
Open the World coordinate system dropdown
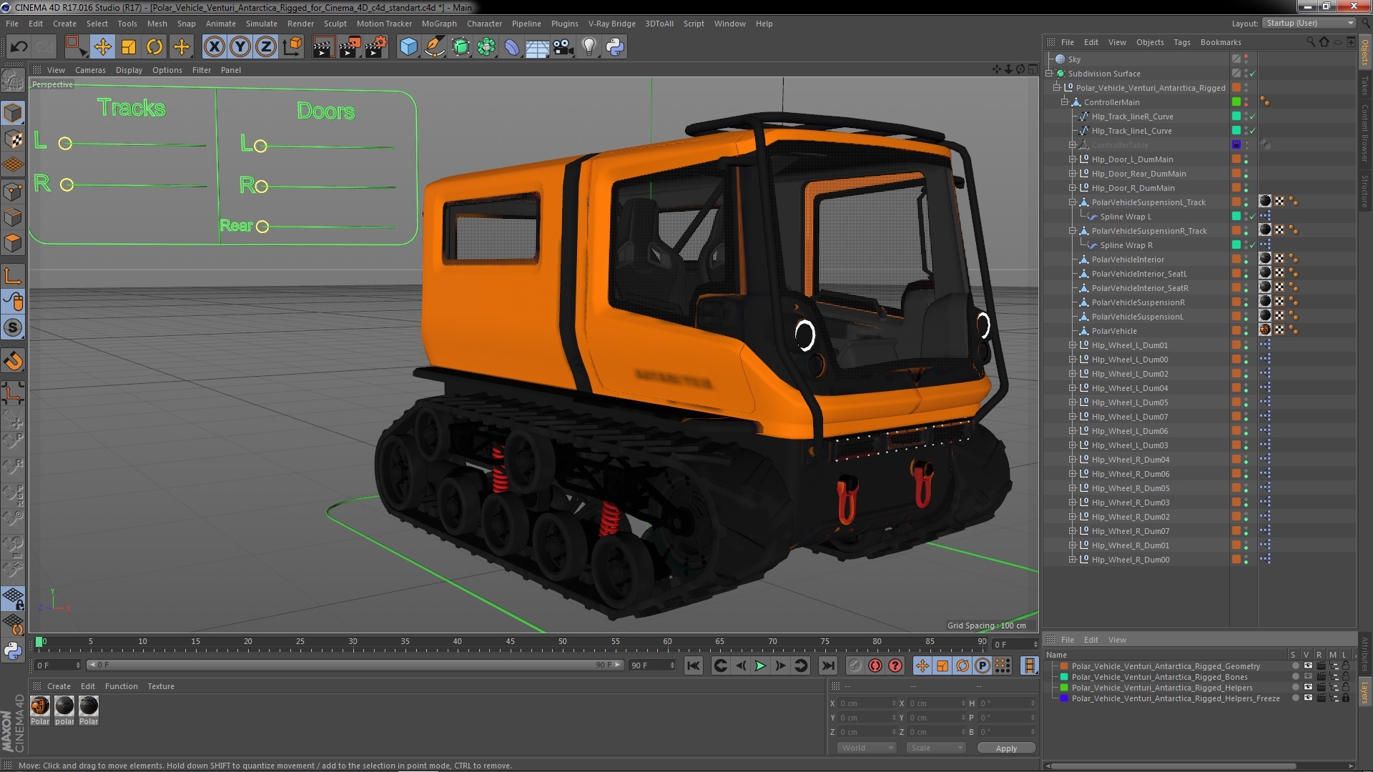tap(866, 748)
